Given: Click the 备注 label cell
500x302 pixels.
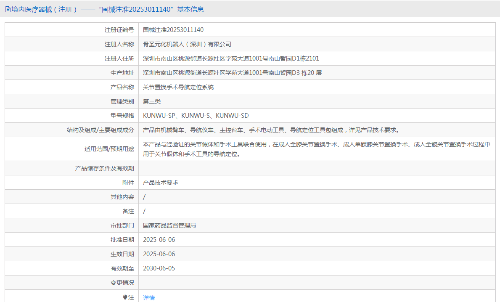Looking at the screenshot, I should point(72,211).
